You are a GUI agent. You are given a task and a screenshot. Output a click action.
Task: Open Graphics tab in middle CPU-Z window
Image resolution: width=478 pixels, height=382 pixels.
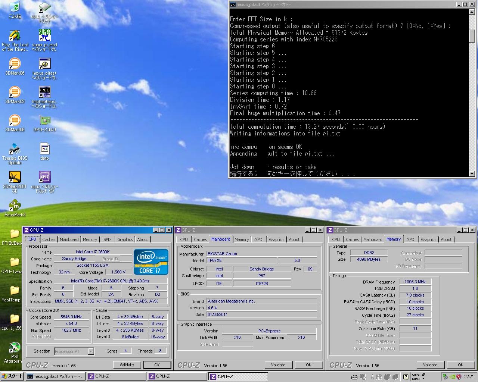point(276,239)
